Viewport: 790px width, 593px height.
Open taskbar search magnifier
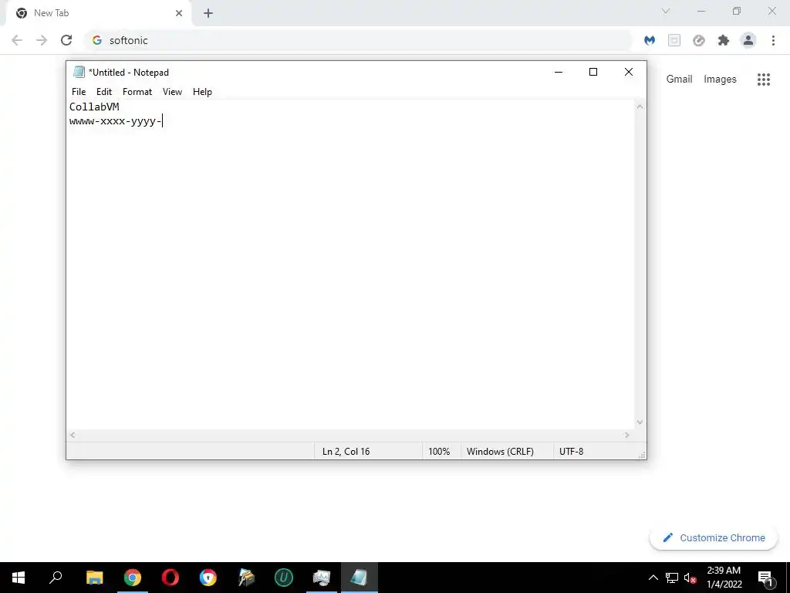[x=56, y=578]
